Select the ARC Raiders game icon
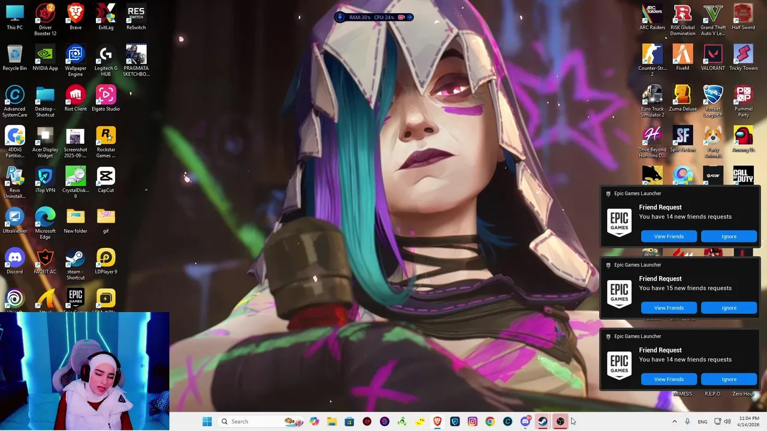 tap(652, 17)
